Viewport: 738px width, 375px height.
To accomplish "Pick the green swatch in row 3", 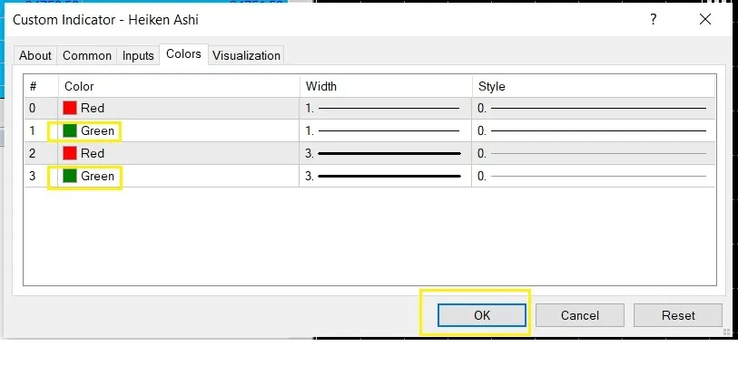I will pos(70,176).
